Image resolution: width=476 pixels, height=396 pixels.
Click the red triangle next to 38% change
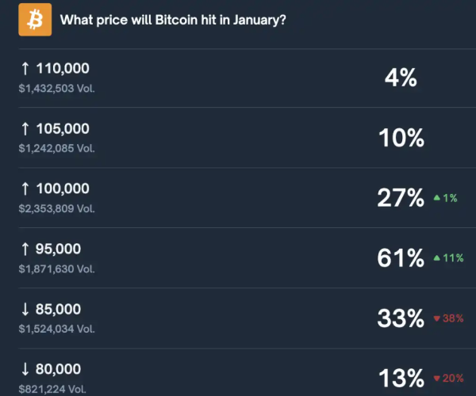pos(436,318)
